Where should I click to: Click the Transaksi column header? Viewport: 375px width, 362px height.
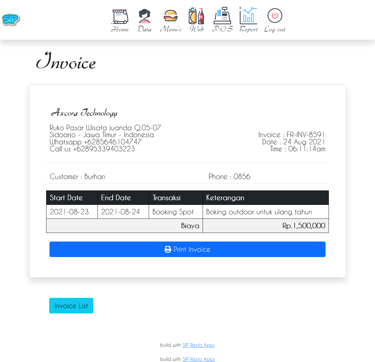(176, 198)
